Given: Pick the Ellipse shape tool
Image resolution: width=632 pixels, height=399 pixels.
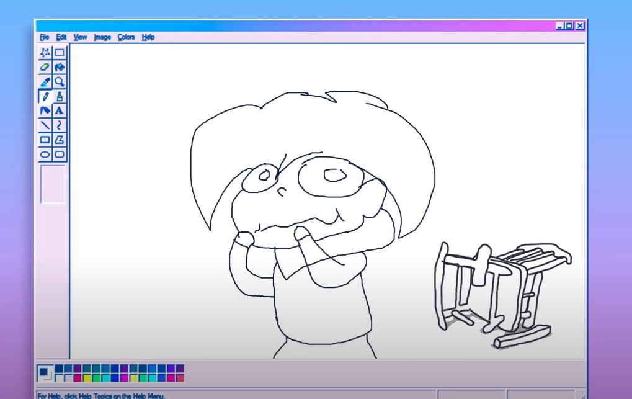Looking at the screenshot, I should (x=45, y=154).
